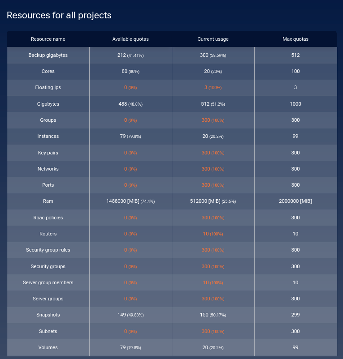Select the Cores resource name cell
Viewport: 343px width, 359px height.
[x=48, y=71]
